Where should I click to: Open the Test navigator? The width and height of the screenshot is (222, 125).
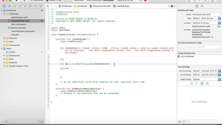coord(25,6)
